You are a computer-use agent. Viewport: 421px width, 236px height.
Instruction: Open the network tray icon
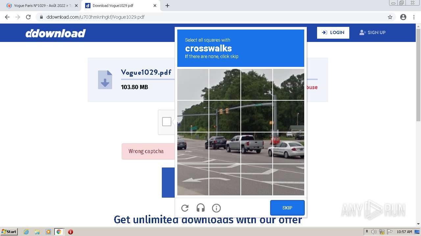pyautogui.click(x=382, y=232)
